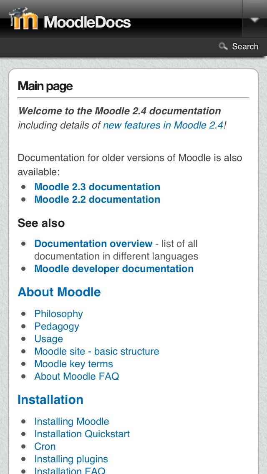Open new features in Moodle 2.4 link
This screenshot has height=474, width=267.
163,125
